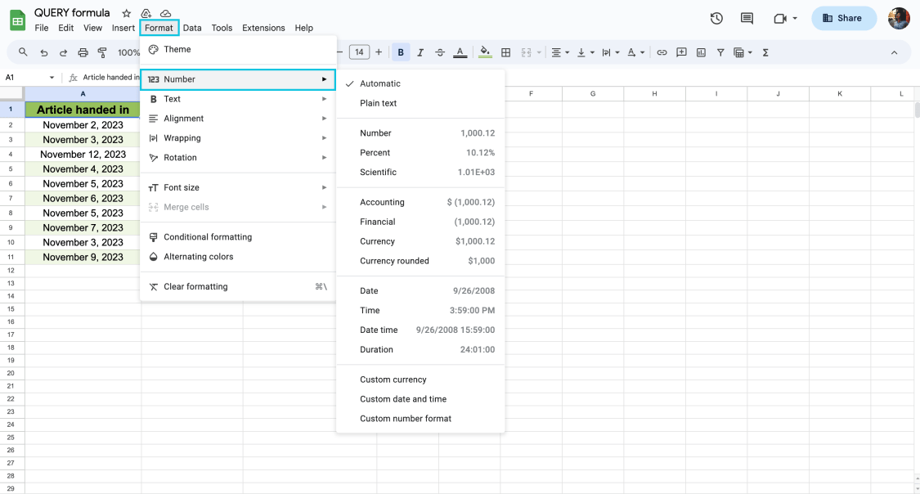Expand the text rotation options
The image size is (920, 494).
point(632,52)
